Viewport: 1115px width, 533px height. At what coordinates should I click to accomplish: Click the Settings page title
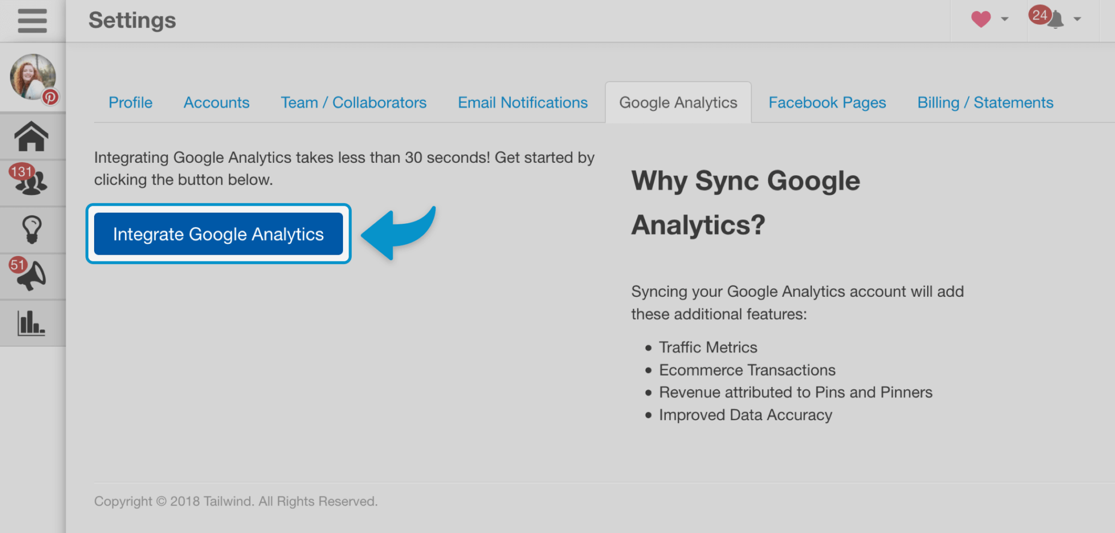pos(132,21)
